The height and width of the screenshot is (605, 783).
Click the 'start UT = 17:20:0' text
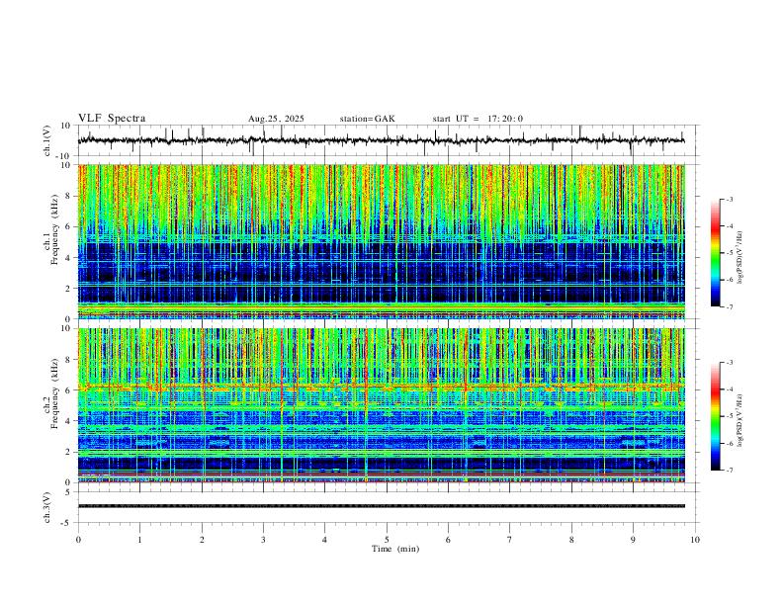point(478,119)
